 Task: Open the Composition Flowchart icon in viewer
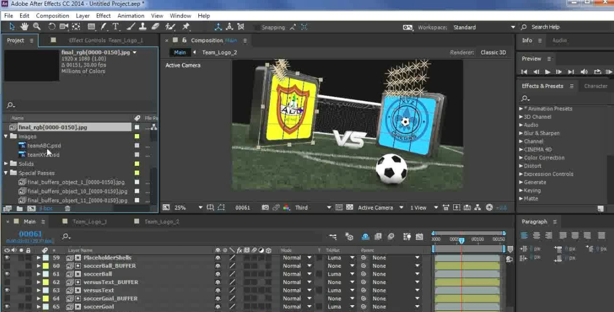coord(478,207)
